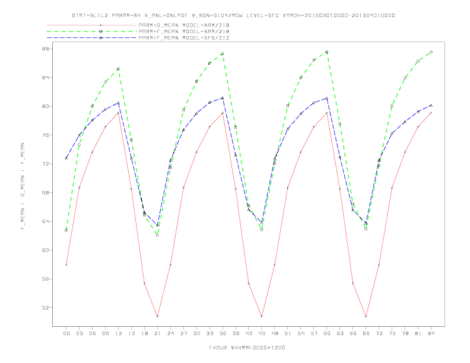Image resolution: width=470 pixels, height=363 pixels.
Task: Click x-axis tick label 81
Action: (418, 333)
